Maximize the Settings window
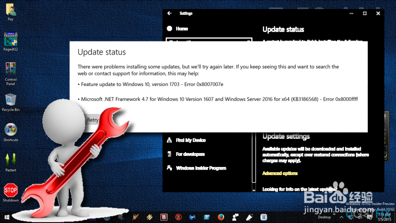Image resolution: width=396 pixels, height=223 pixels. click(365, 13)
